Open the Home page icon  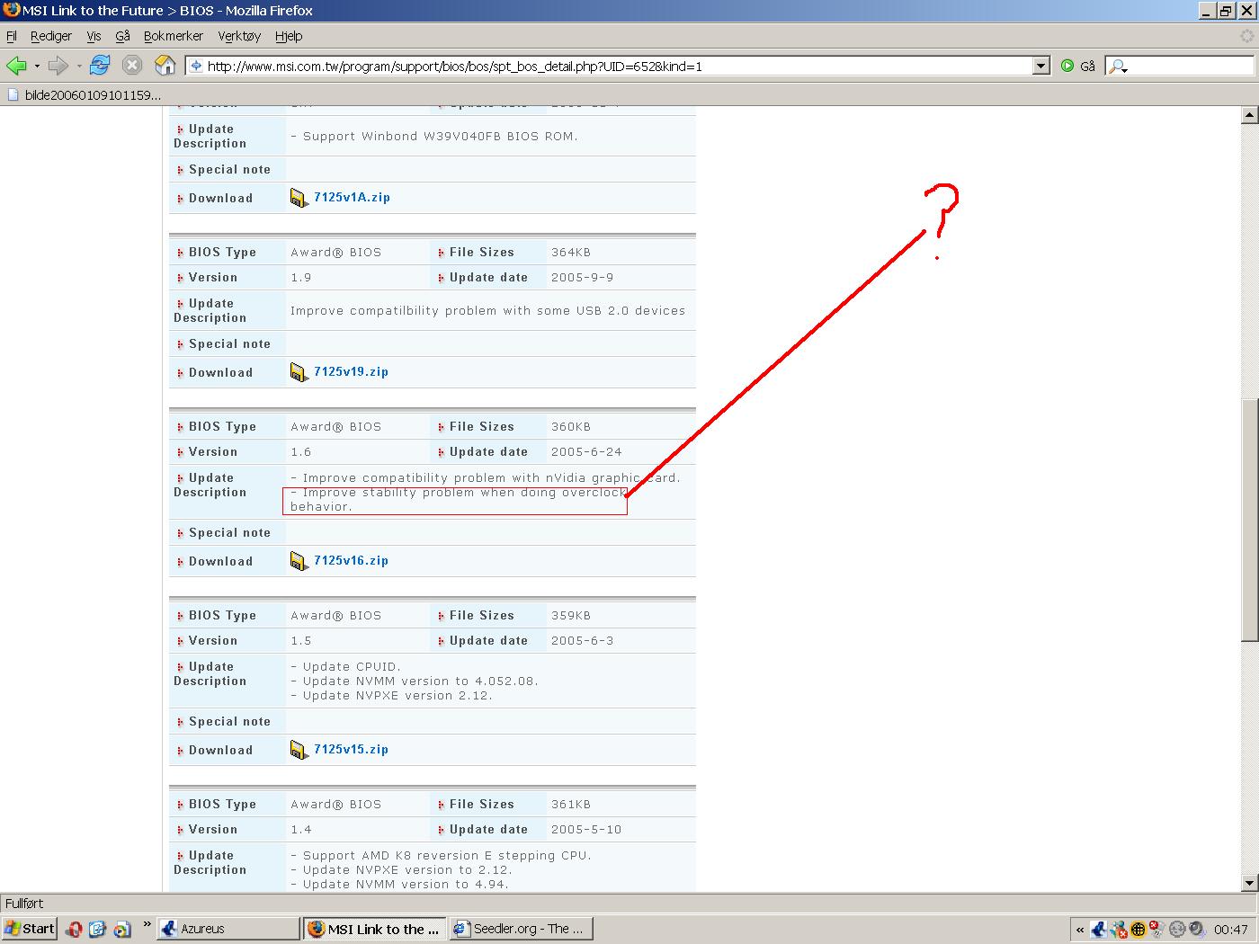(x=165, y=66)
